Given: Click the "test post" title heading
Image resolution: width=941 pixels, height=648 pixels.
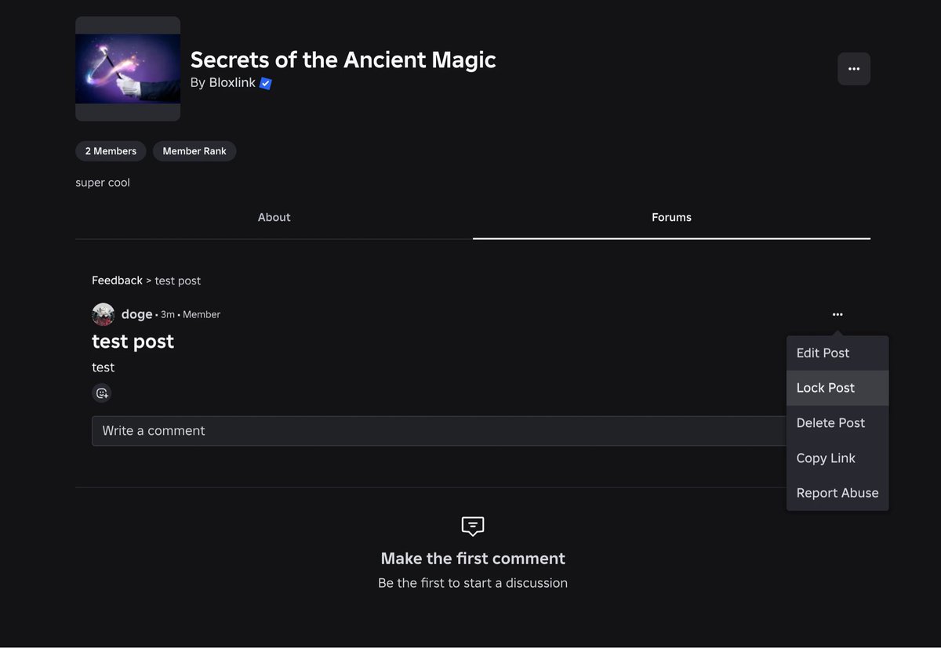Looking at the screenshot, I should [133, 342].
